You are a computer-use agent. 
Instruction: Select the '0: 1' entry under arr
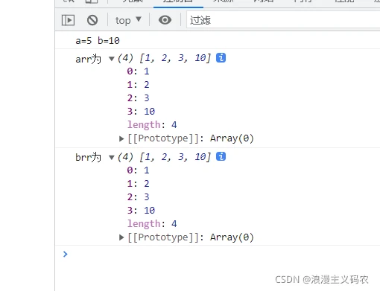coord(138,71)
